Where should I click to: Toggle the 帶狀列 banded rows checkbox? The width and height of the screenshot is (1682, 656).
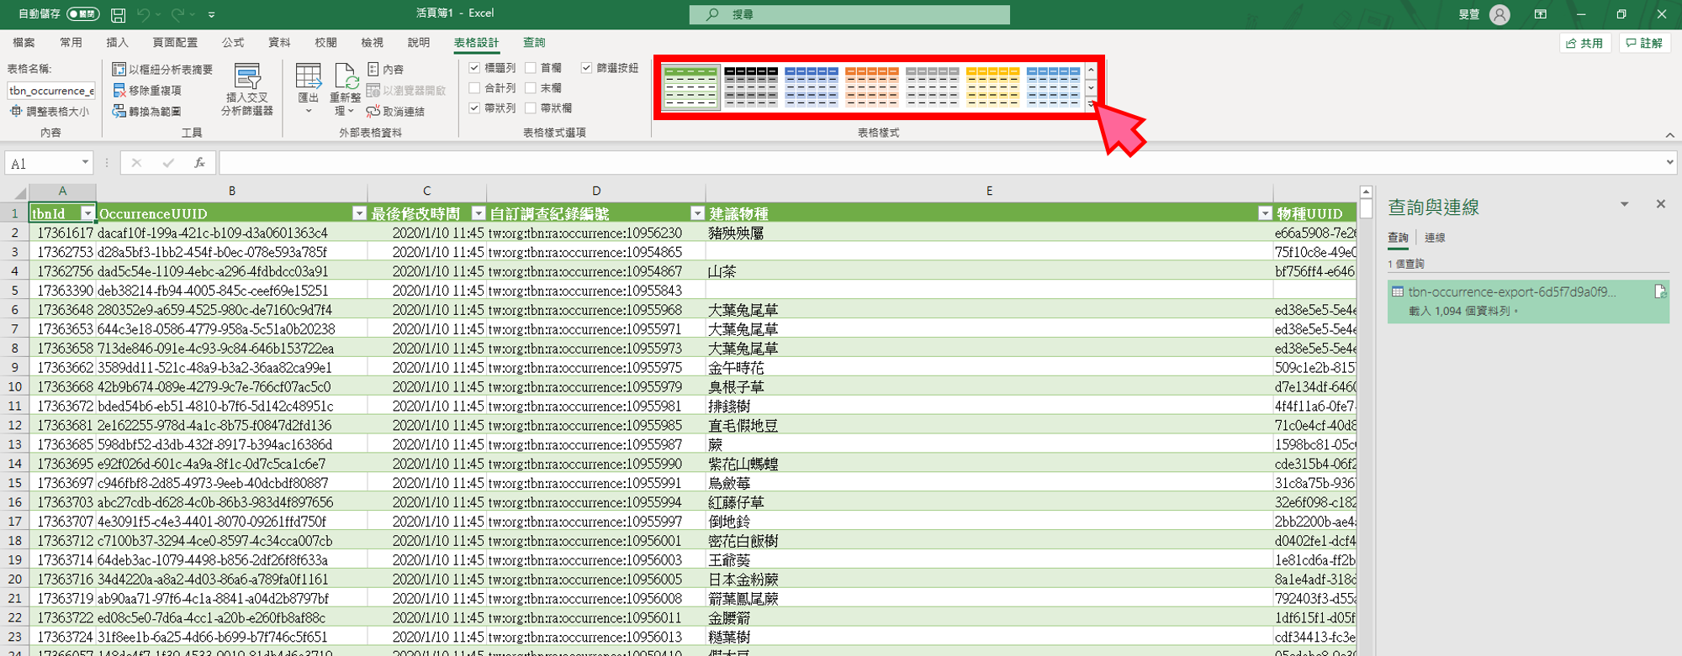[x=474, y=108]
